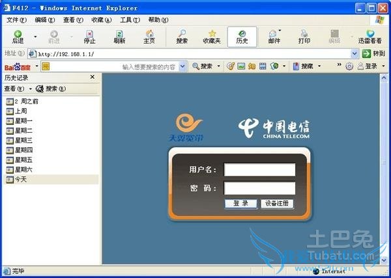Expand the 星期六 history folder

click(19, 170)
